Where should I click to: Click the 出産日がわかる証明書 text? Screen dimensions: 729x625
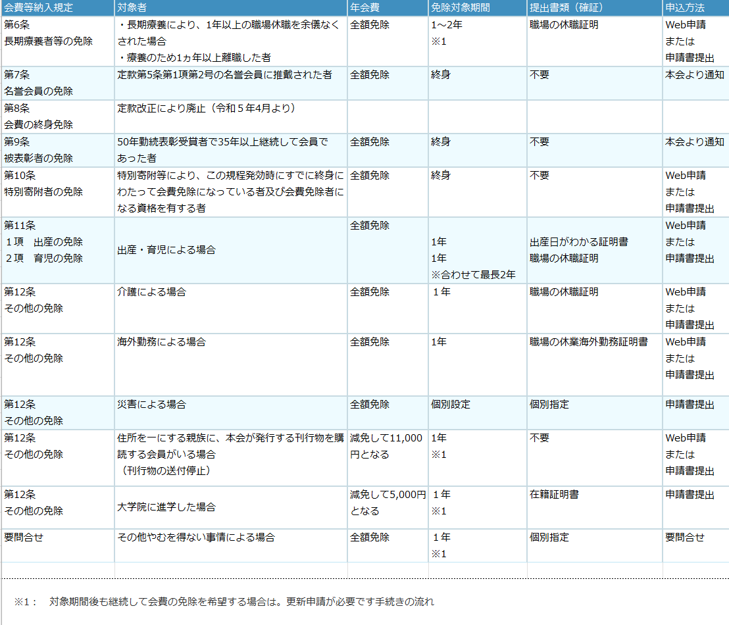(579, 242)
